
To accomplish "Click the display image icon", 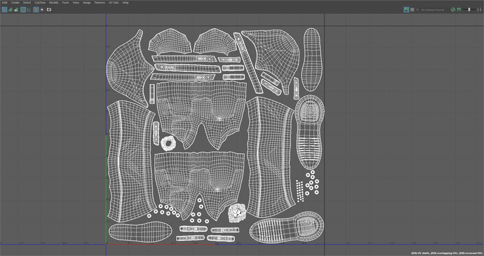I will (x=407, y=10).
